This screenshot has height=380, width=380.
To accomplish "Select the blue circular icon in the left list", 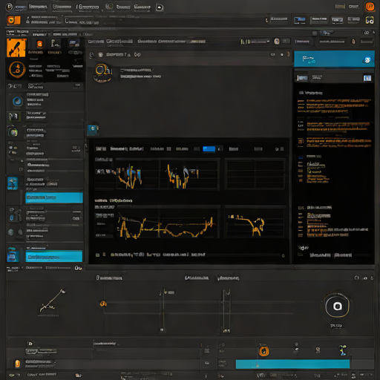I will click(17, 101).
